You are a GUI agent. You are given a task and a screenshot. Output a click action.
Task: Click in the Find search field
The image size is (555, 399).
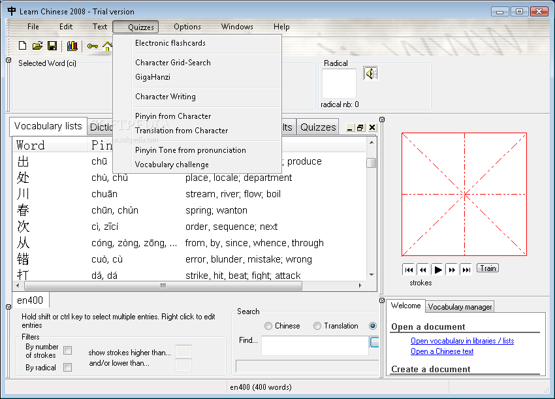coord(315,345)
